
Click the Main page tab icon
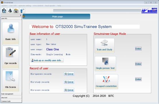coord(24,16)
